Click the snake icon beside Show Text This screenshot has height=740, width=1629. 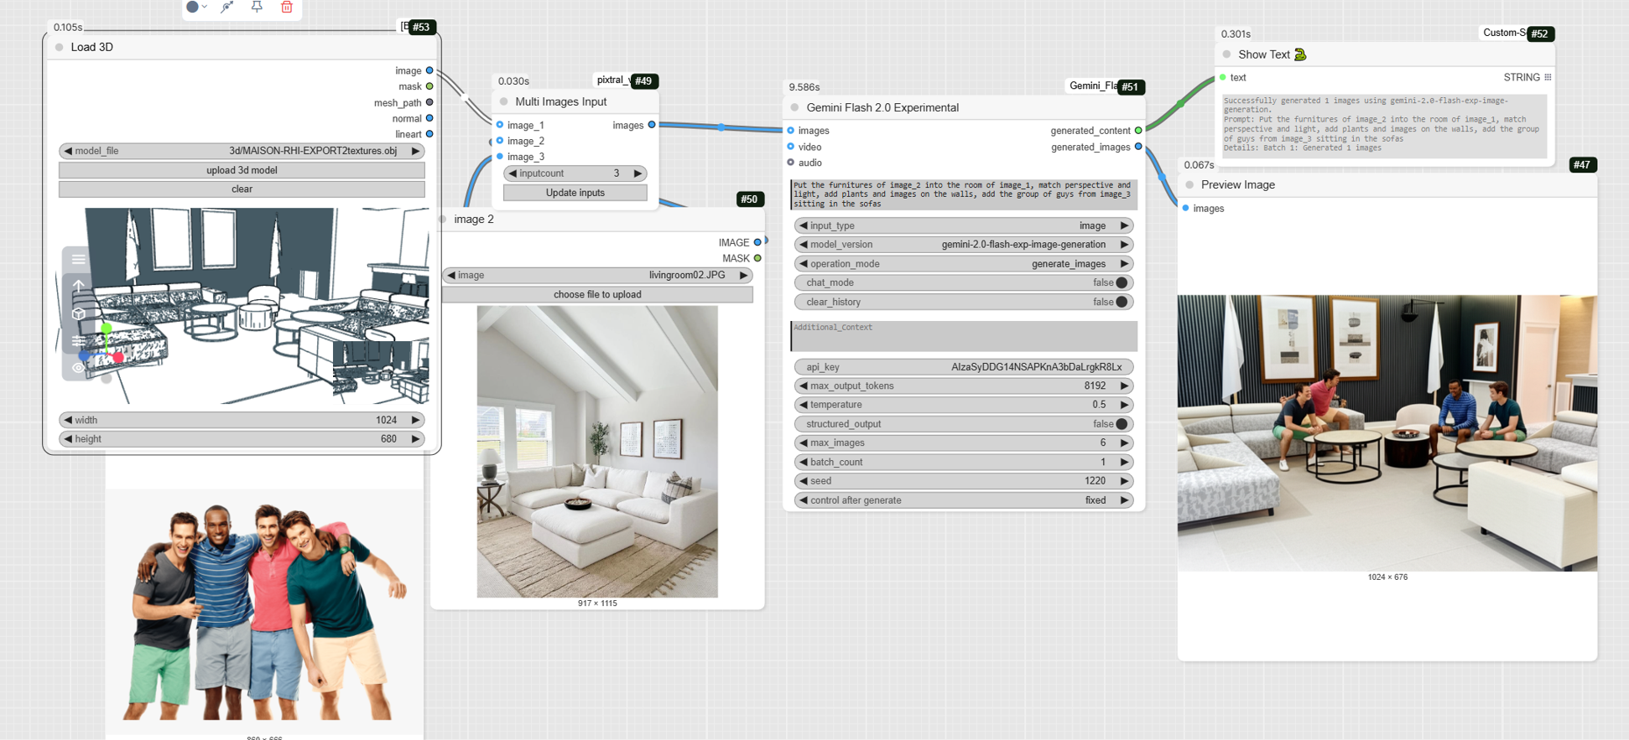pyautogui.click(x=1300, y=54)
